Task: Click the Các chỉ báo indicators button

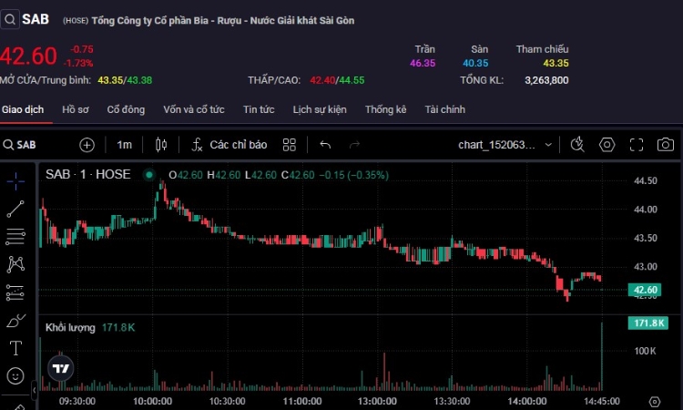Action: [229, 145]
